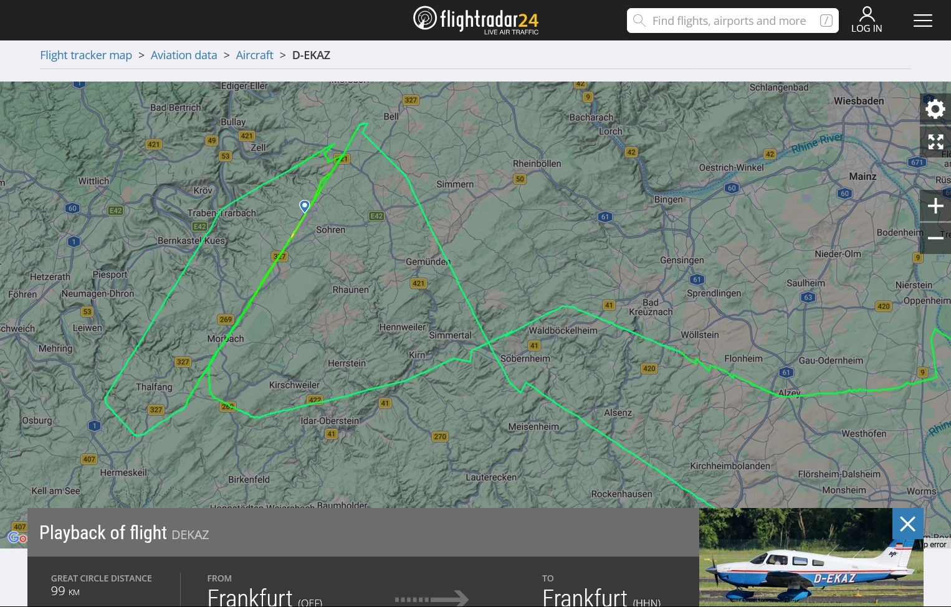Open the Aircraft breadcrumb link
This screenshot has height=607, width=951.
click(254, 55)
